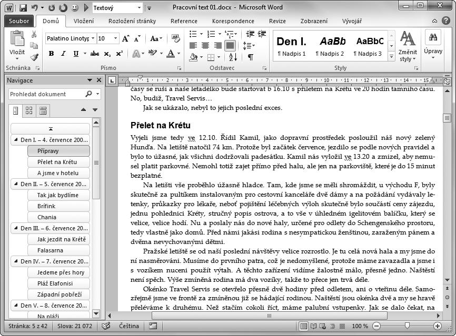Click the Save icon in quick access toolbar
This screenshot has width=456, height=336.
[24, 8]
